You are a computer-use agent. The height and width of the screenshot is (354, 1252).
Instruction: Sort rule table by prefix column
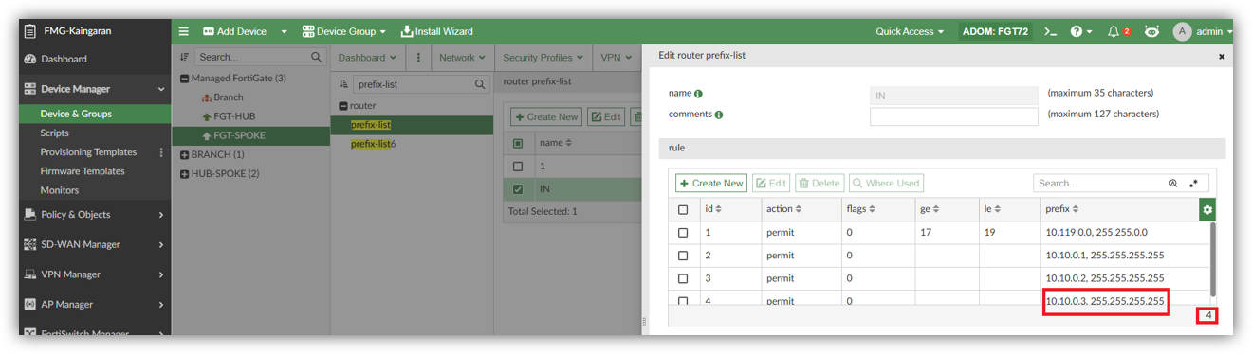(1076, 209)
